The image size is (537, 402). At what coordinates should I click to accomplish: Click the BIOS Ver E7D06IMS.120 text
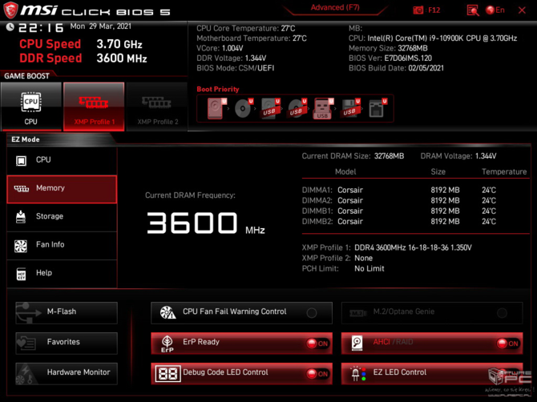coord(390,58)
